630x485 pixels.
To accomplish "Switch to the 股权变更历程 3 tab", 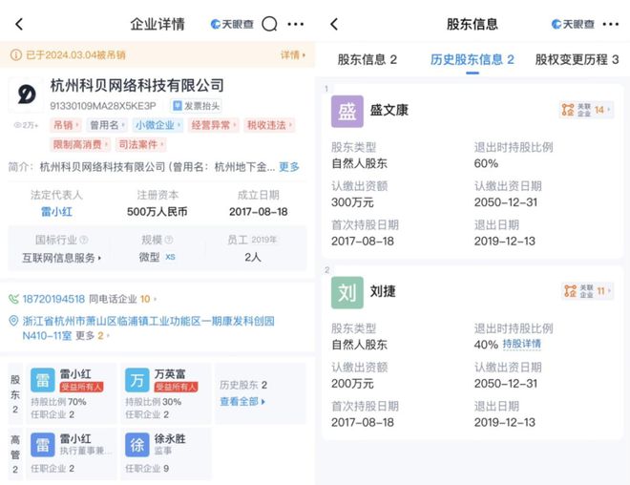I will (577, 60).
